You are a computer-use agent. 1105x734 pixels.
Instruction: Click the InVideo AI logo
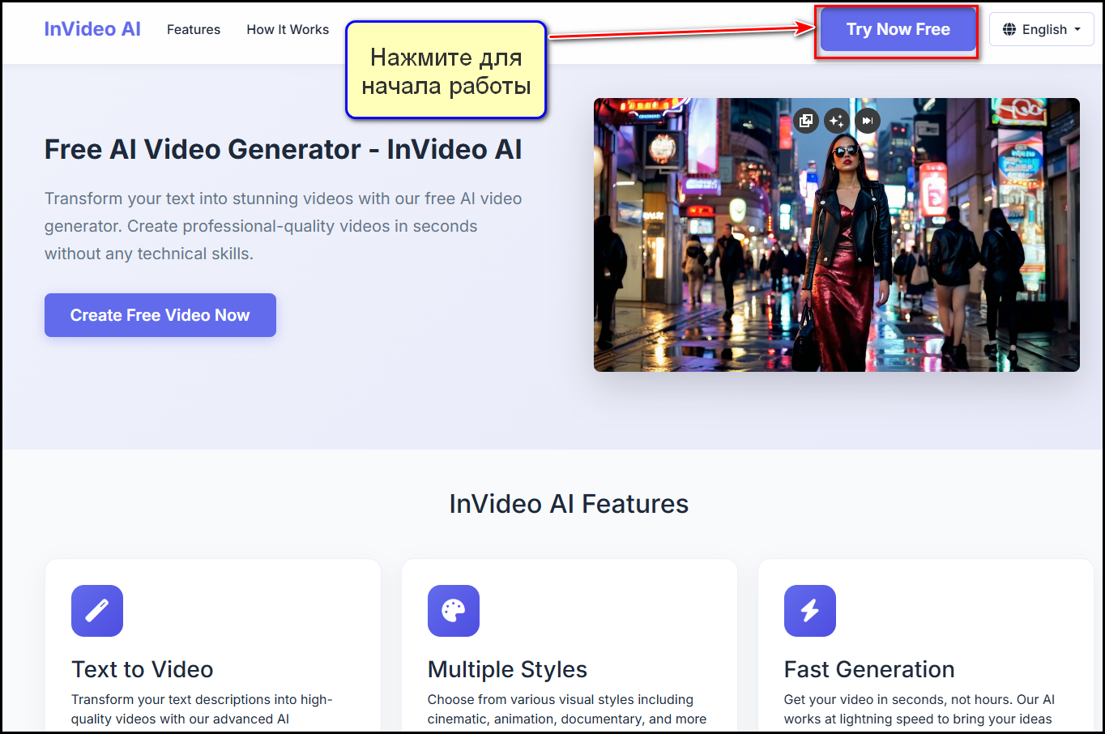point(92,28)
